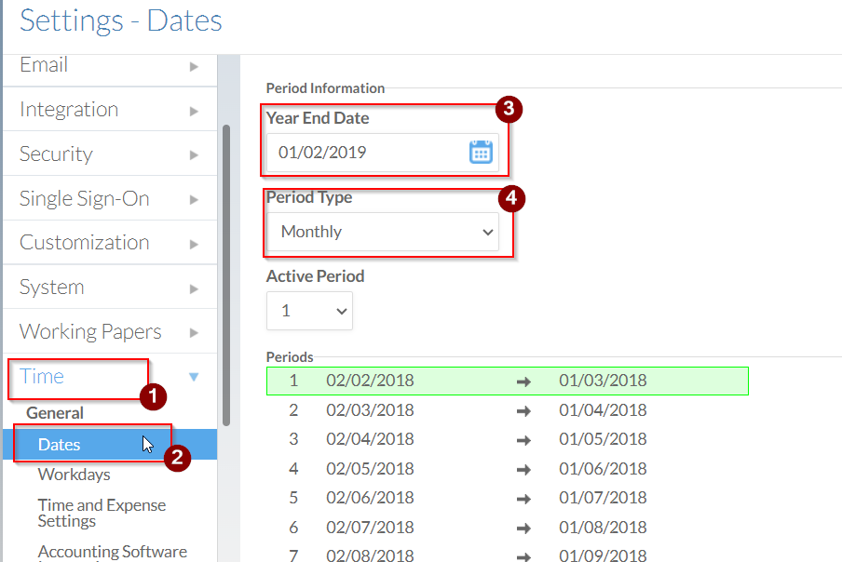This screenshot has height=562, width=842.
Task: Collapse the Time section arrow
Action: tap(194, 377)
